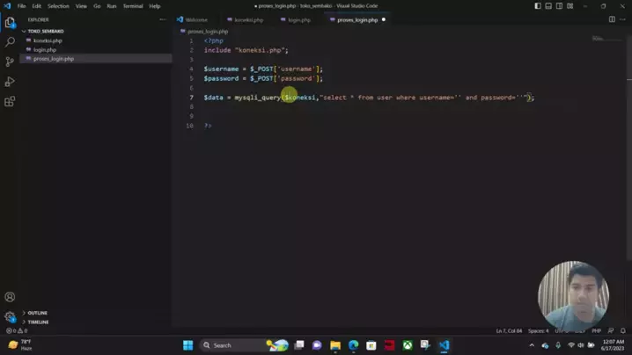Open login.php in the explorer tree
Image resolution: width=632 pixels, height=355 pixels.
click(x=45, y=50)
